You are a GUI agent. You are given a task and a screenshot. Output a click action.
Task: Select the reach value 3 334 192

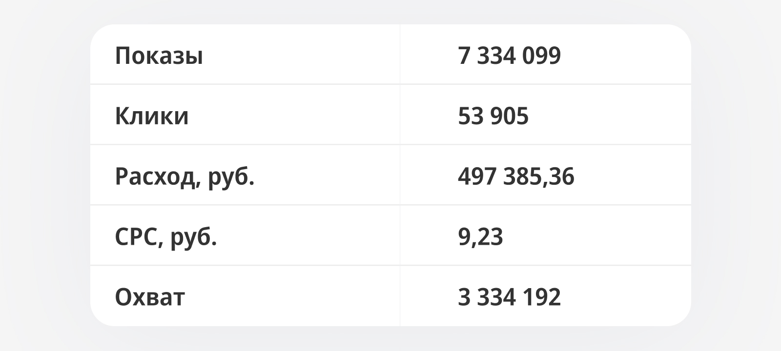click(x=509, y=297)
